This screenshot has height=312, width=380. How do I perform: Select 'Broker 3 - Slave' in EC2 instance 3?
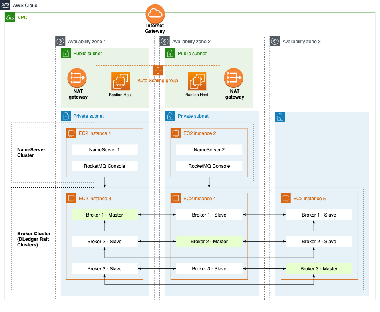coord(105,269)
